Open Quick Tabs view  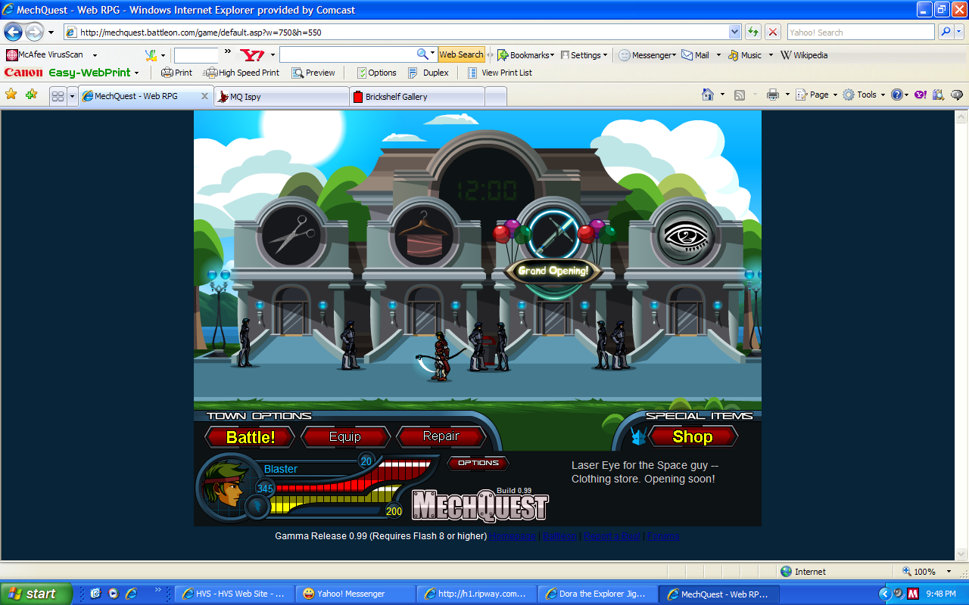58,96
